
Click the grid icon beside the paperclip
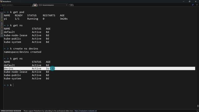click(x=197, y=5)
